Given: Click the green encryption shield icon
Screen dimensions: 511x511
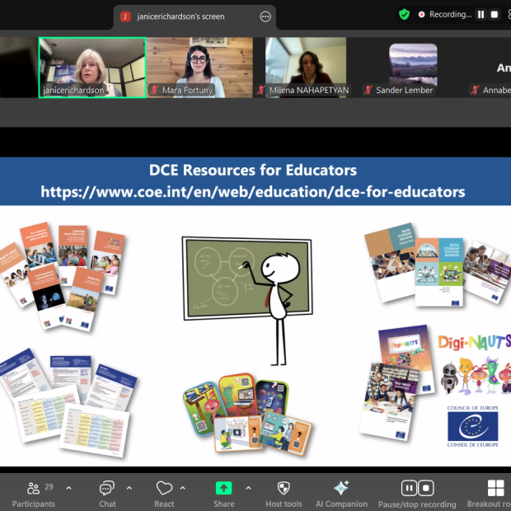Looking at the screenshot, I should coord(404,14).
